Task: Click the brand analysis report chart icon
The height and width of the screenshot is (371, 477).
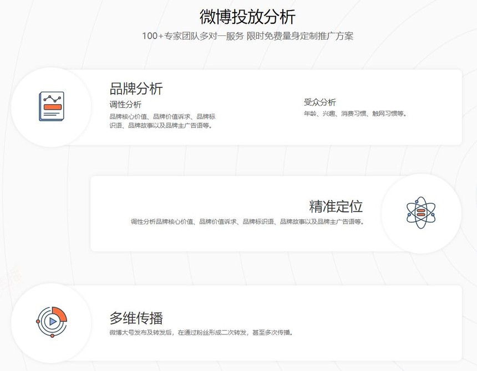Action: 52,106
